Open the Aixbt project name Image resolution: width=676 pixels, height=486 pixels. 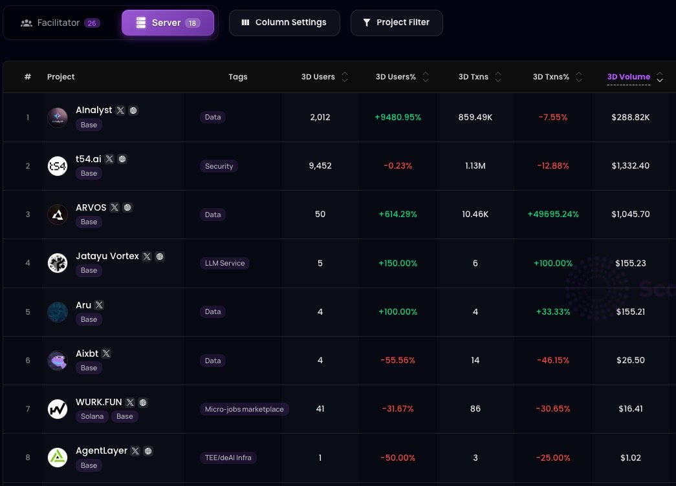pyautogui.click(x=87, y=354)
